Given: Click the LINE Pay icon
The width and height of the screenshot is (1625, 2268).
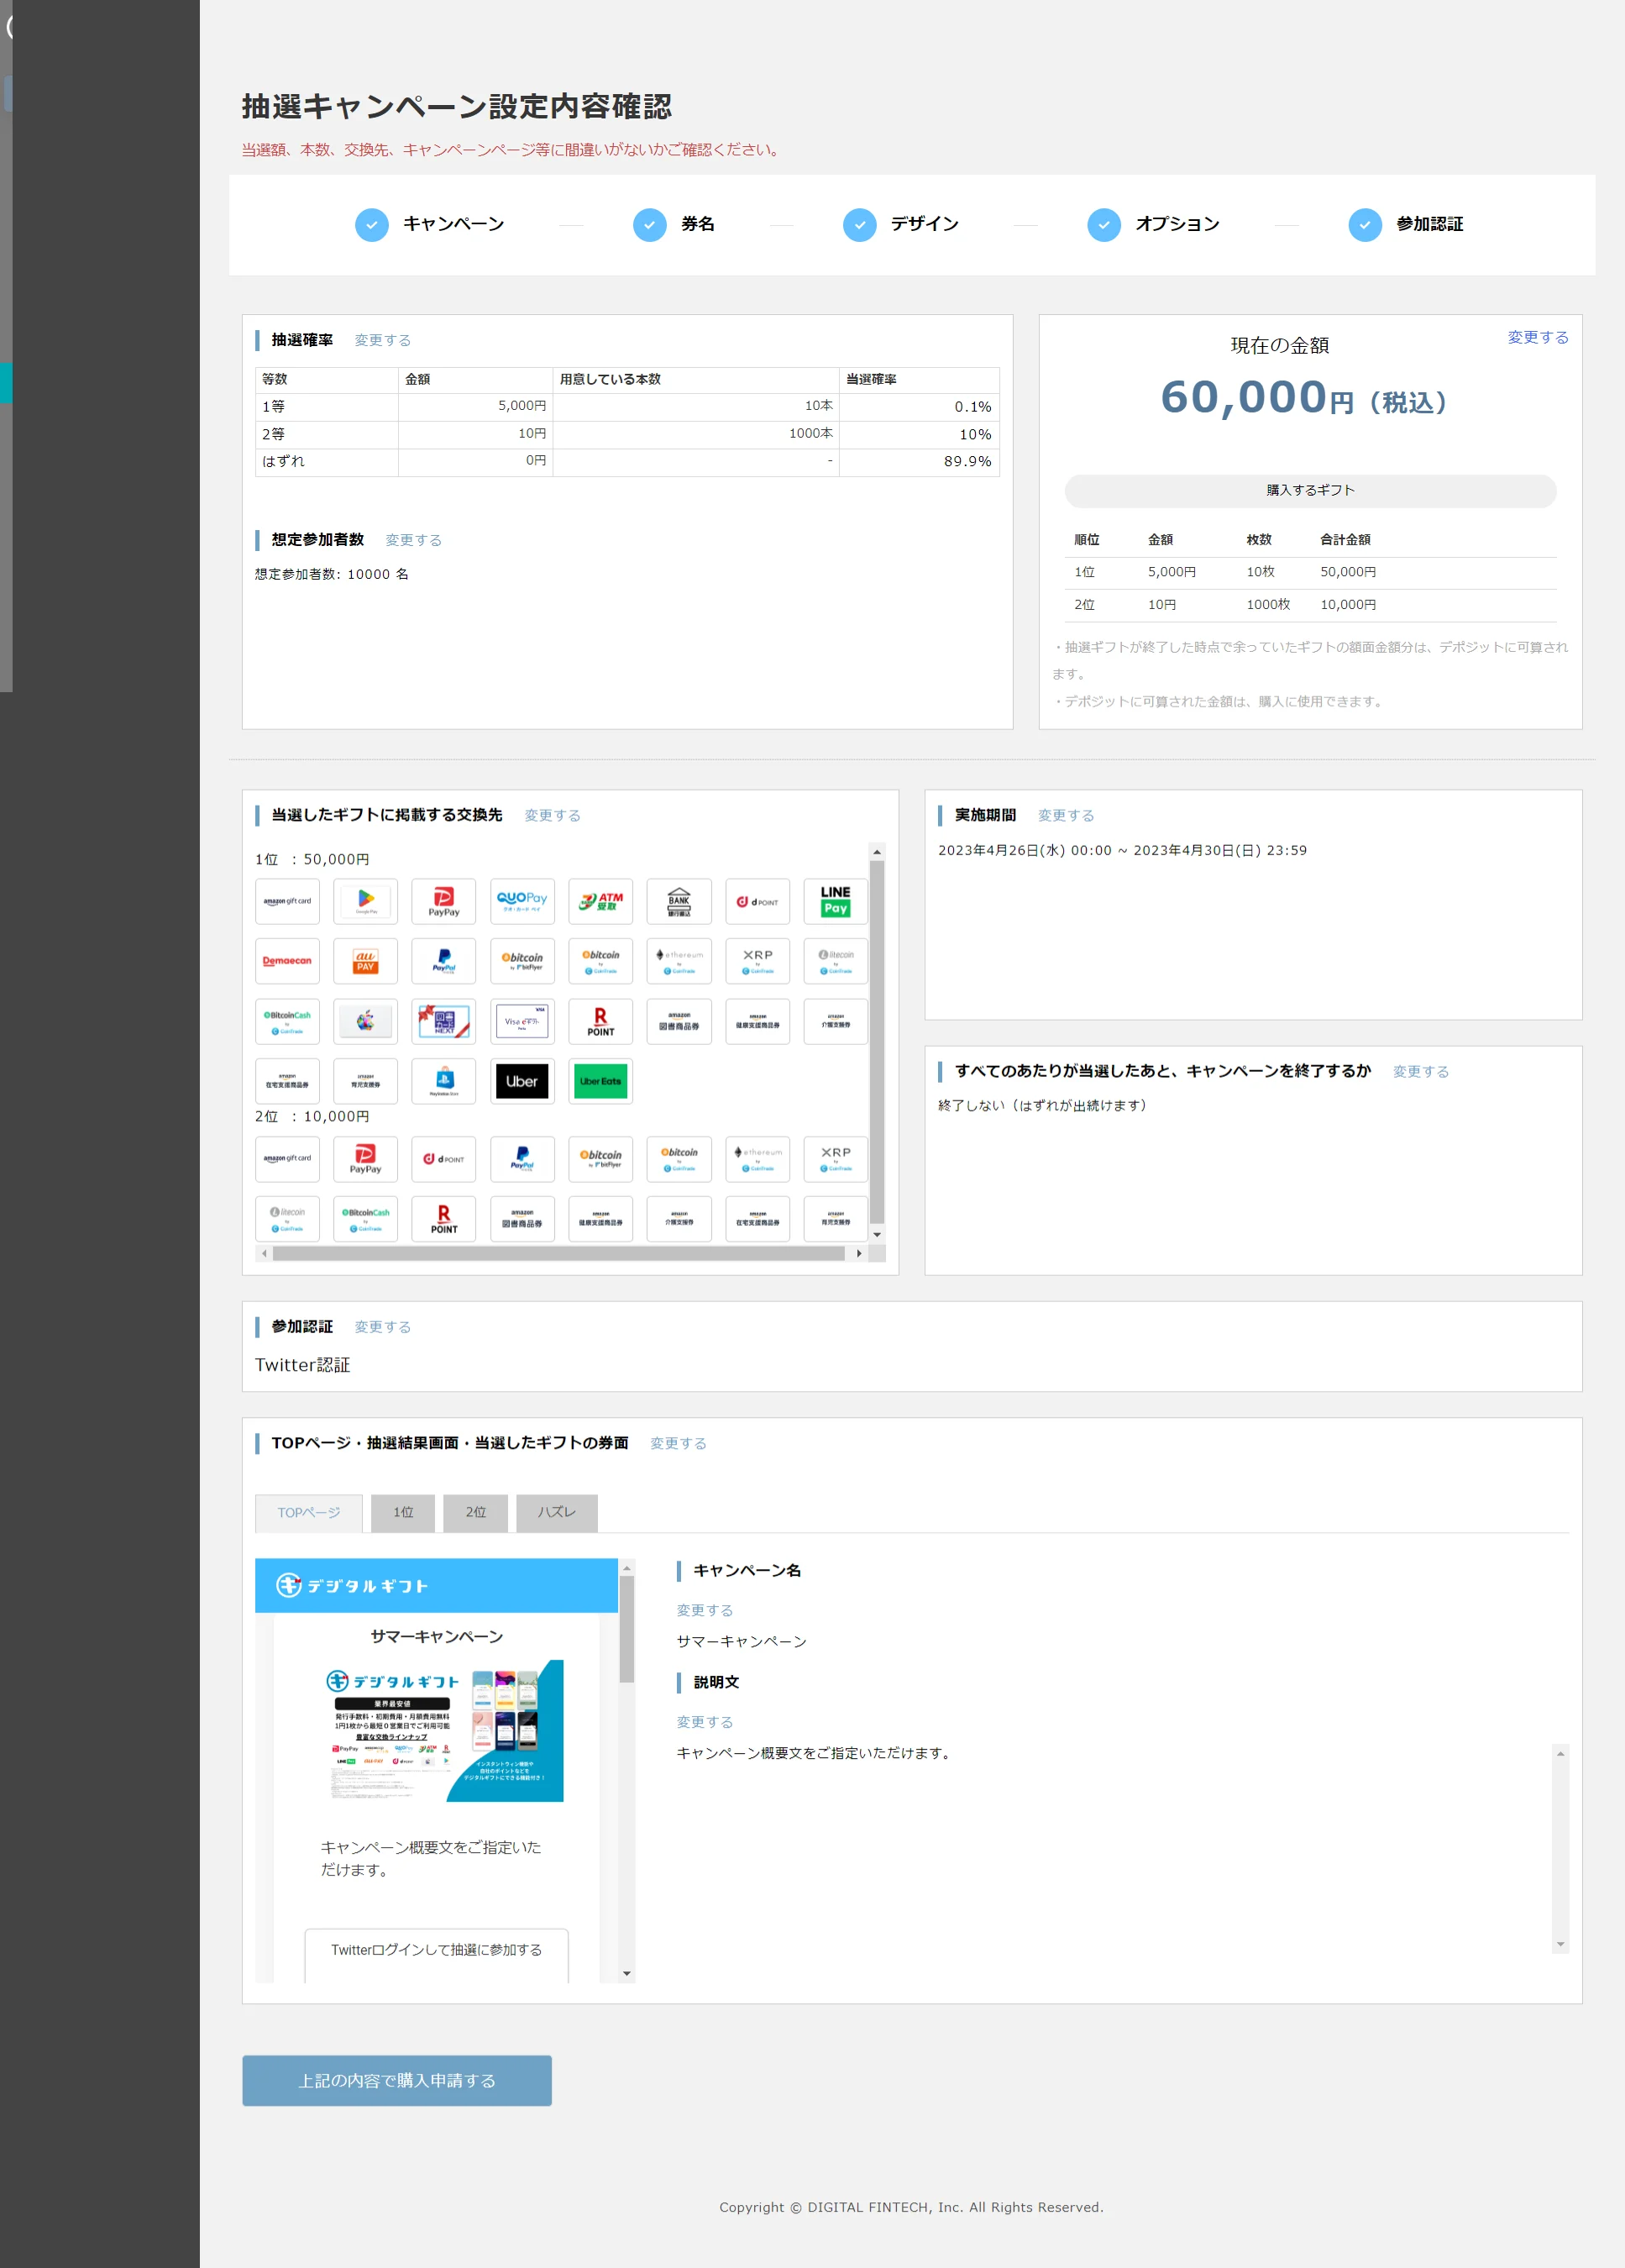Looking at the screenshot, I should click(x=836, y=901).
